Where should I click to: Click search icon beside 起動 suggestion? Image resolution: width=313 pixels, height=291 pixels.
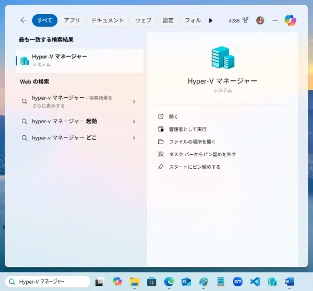(x=25, y=121)
